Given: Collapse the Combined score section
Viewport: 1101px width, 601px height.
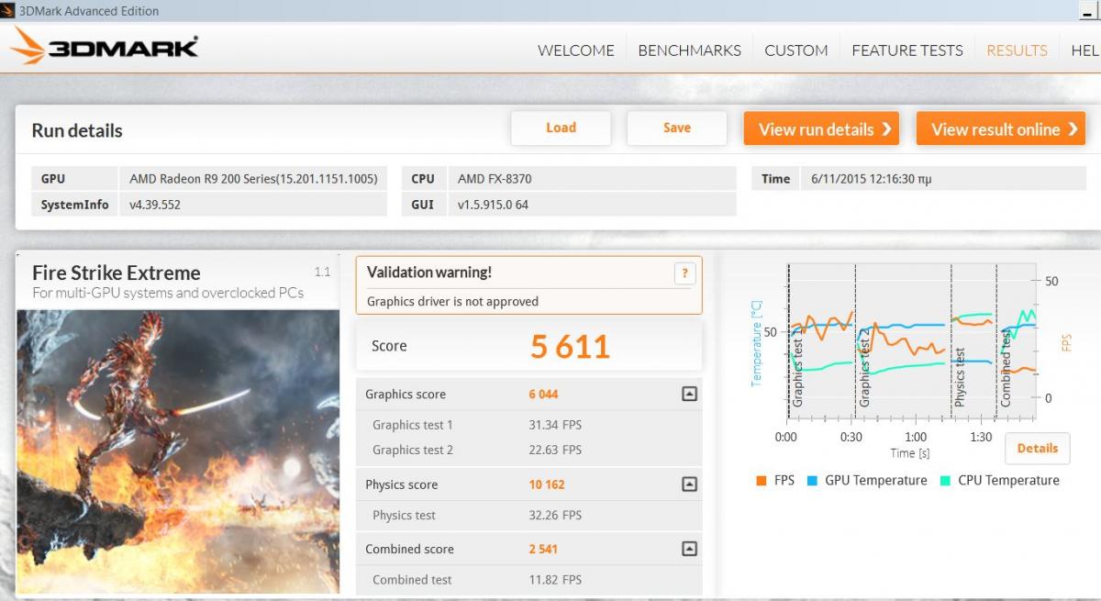Looking at the screenshot, I should pyautogui.click(x=689, y=549).
